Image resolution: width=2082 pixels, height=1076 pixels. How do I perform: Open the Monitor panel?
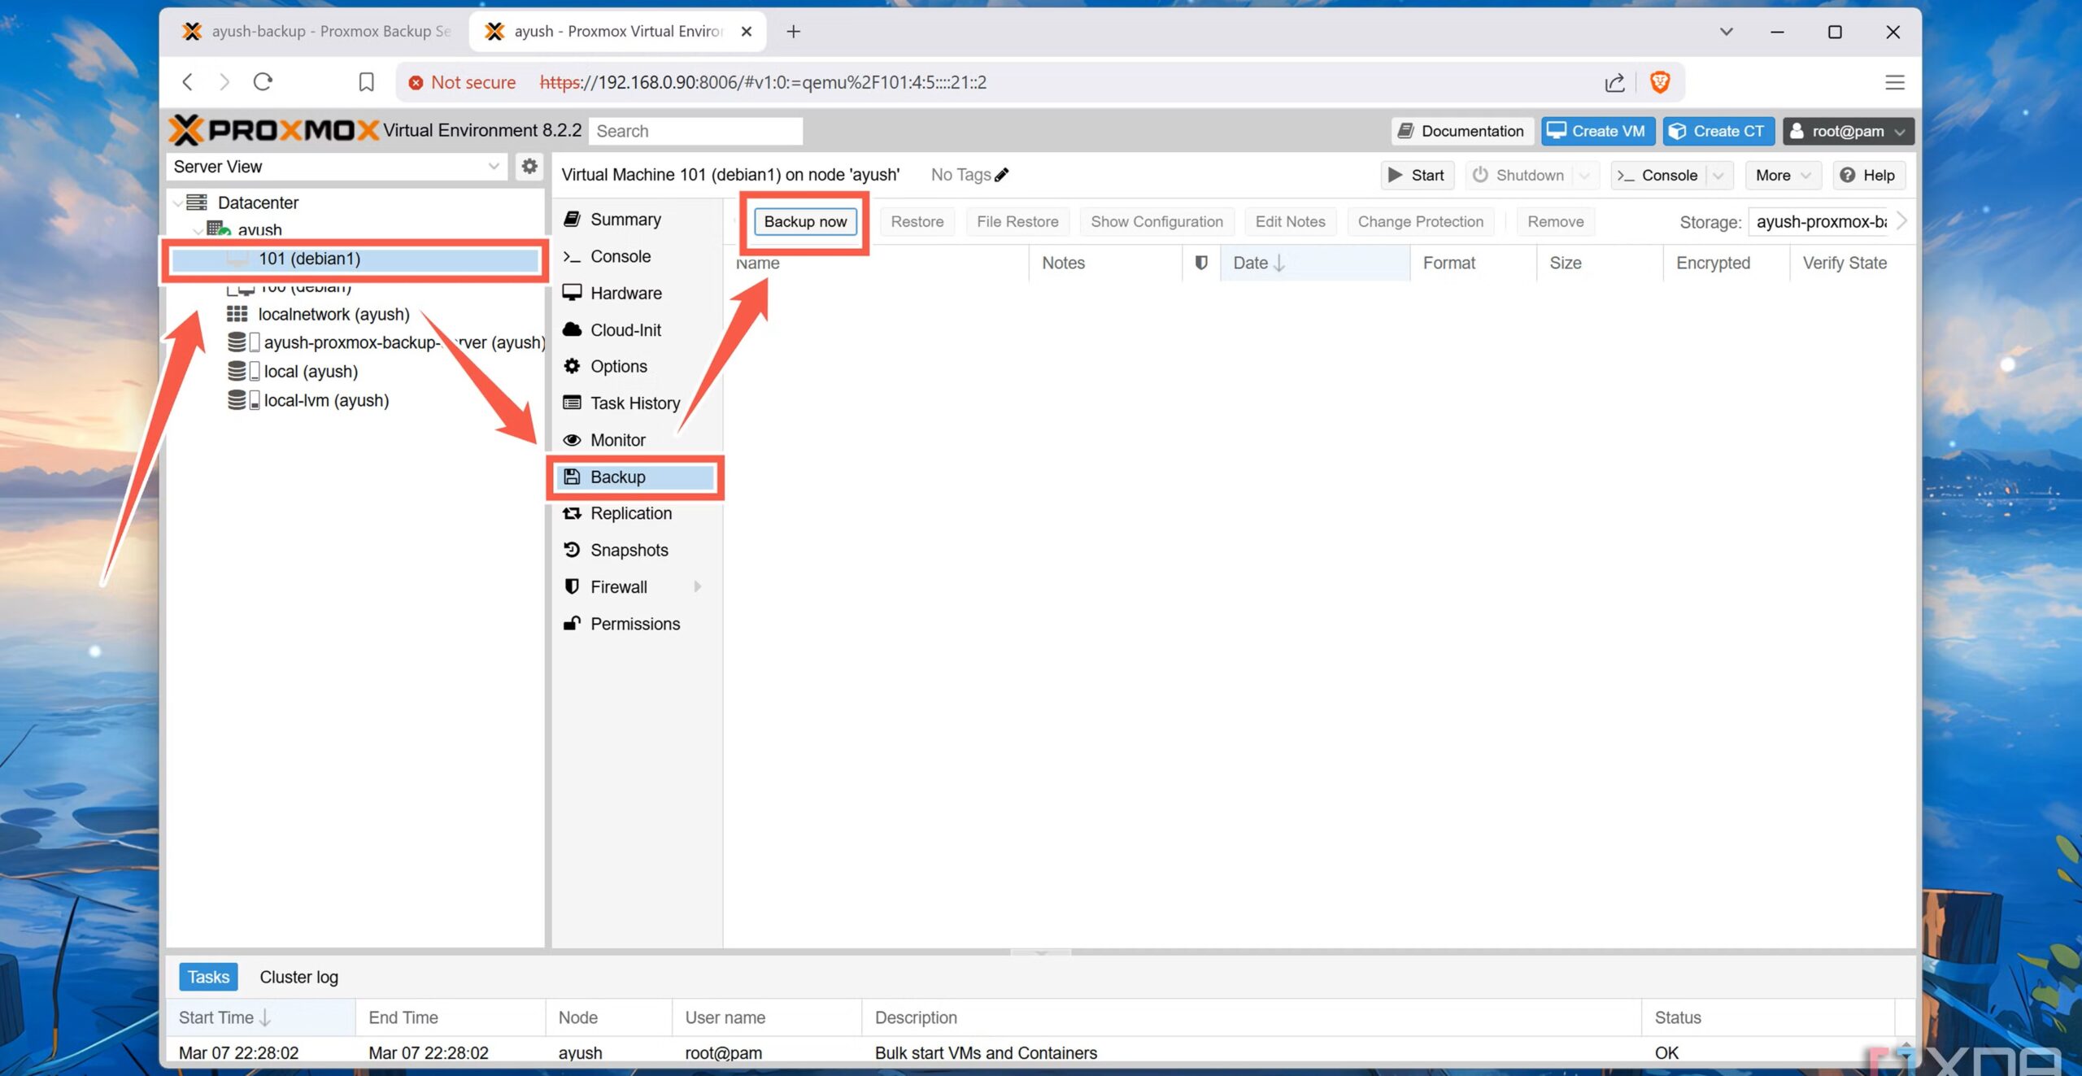[616, 439]
